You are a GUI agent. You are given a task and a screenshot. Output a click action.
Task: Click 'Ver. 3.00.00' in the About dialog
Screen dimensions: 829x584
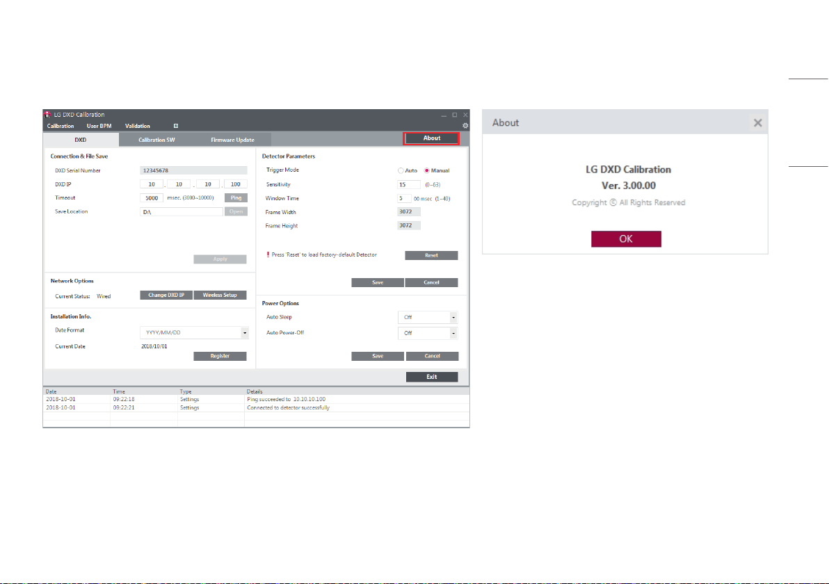click(x=628, y=186)
